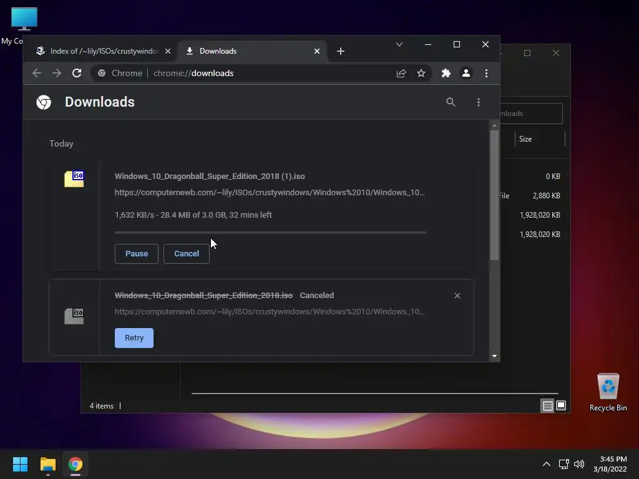This screenshot has width=639, height=479.
Task: Click the File Explorer search box
Action: 531,114
